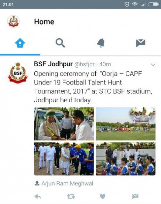Tap the alarm clock status icon

(x=127, y=5)
